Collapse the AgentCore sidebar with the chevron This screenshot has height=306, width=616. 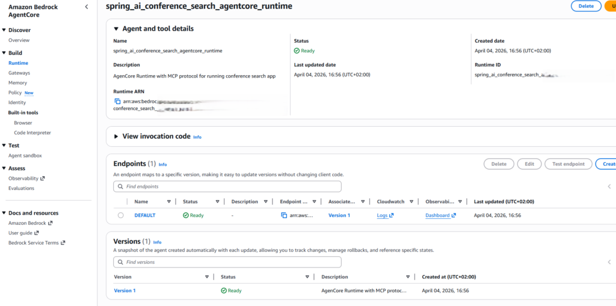click(87, 7)
